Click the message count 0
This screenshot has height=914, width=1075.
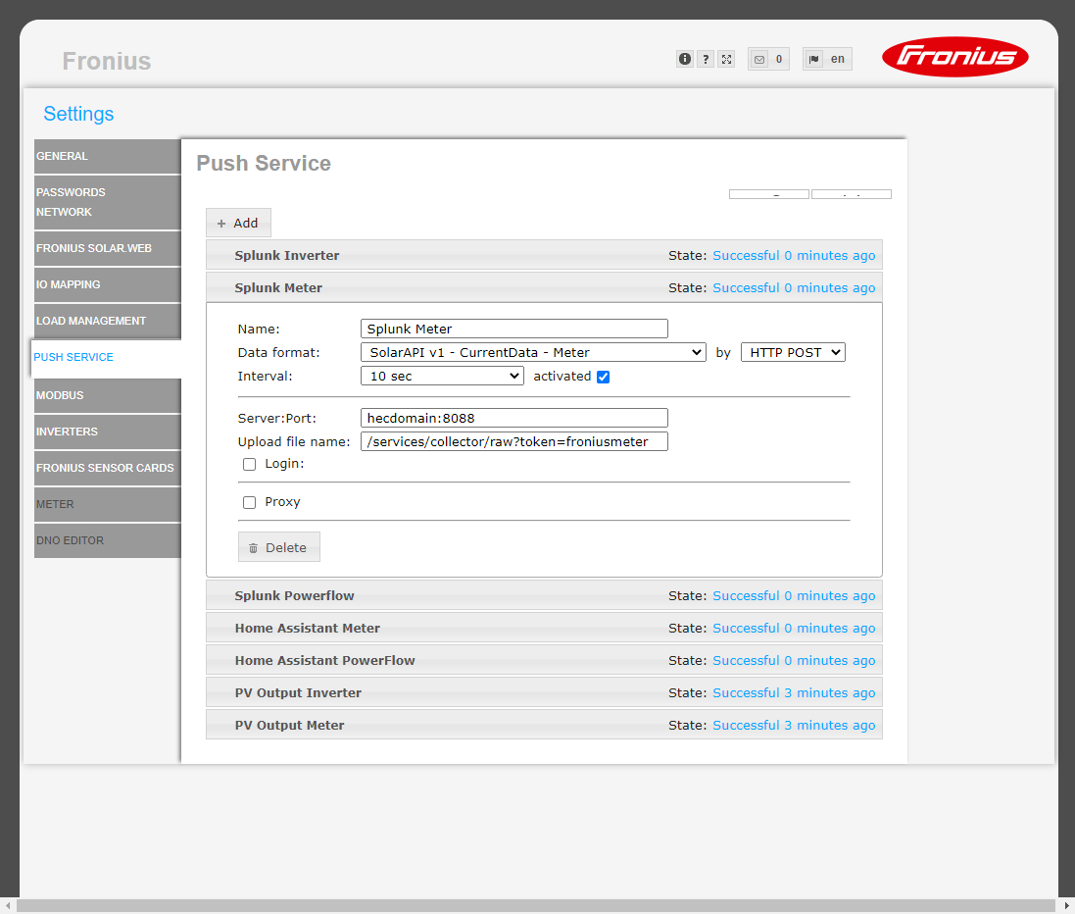[779, 59]
